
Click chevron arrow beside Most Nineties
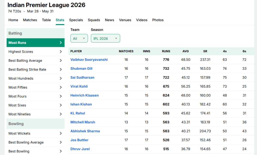(x=61, y=114)
